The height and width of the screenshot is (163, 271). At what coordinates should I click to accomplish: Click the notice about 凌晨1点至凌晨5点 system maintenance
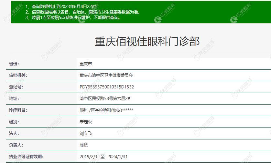click(73, 17)
